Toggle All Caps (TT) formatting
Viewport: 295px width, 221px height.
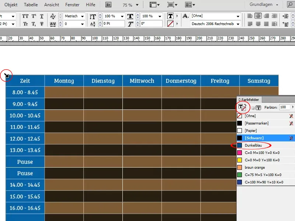click(x=25, y=16)
